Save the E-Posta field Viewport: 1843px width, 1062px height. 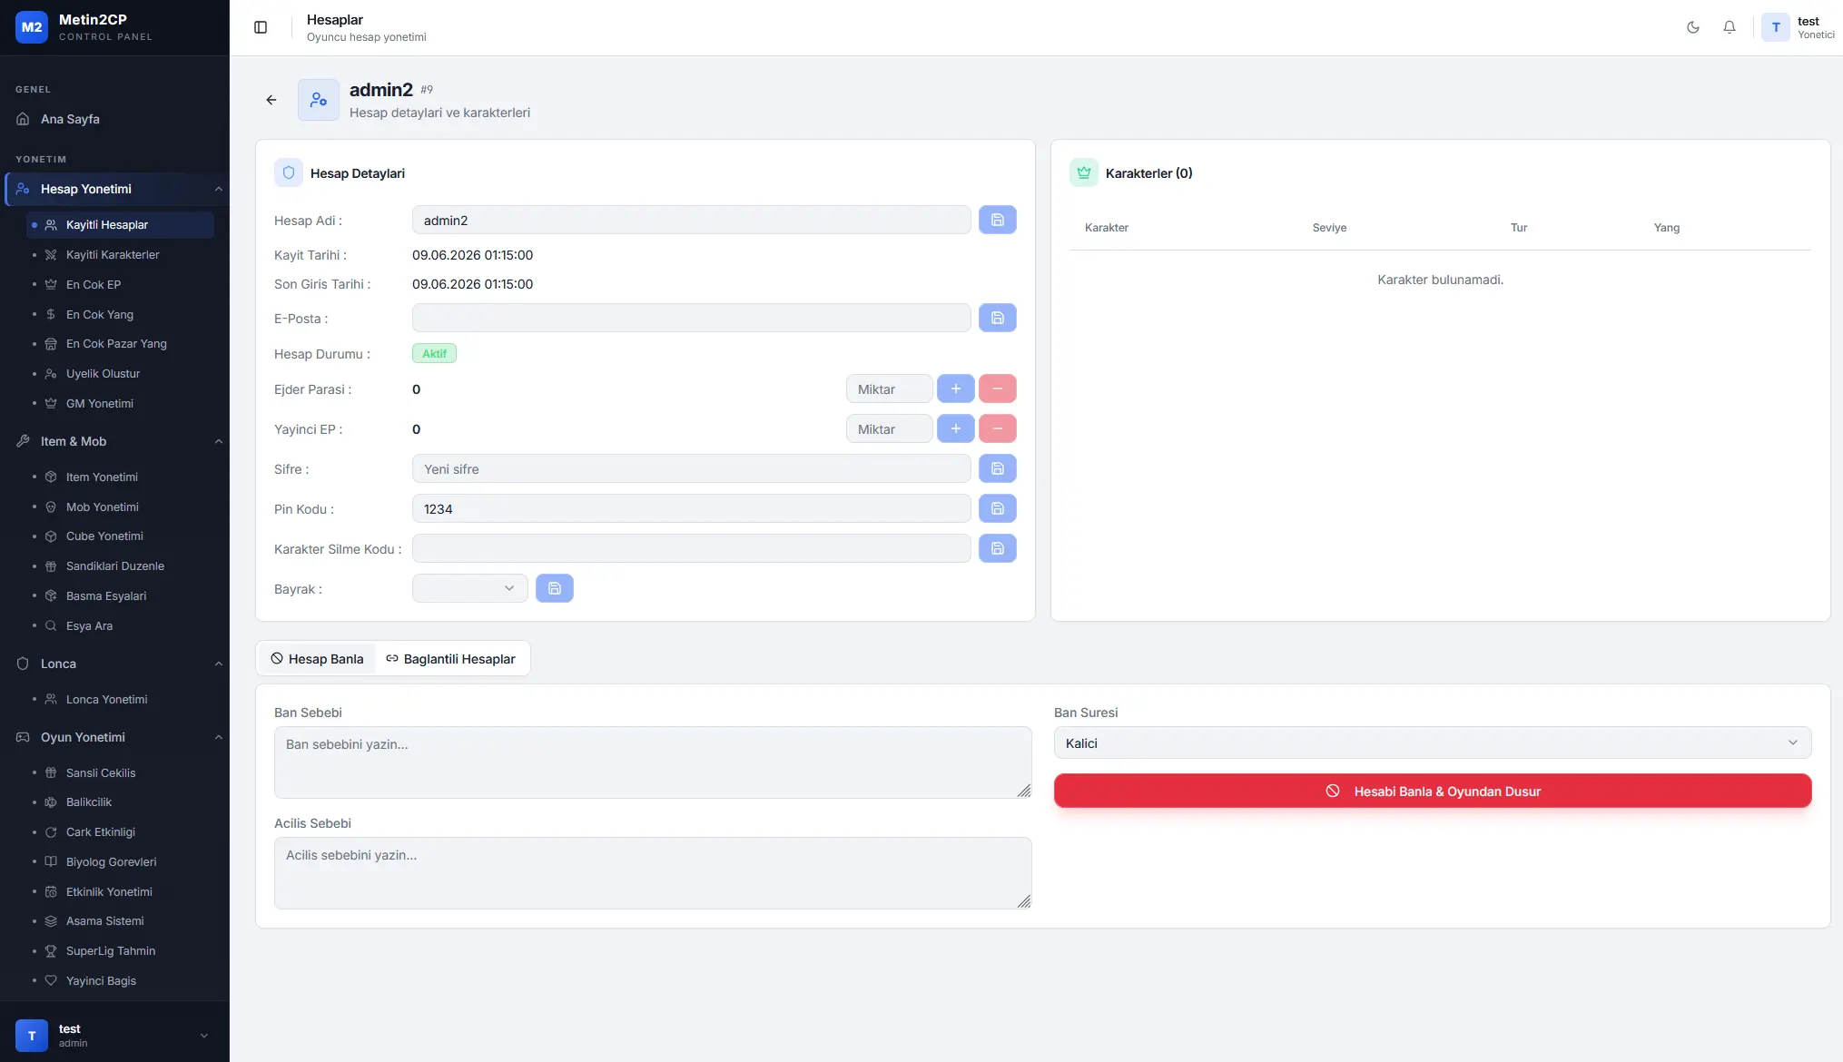(998, 318)
